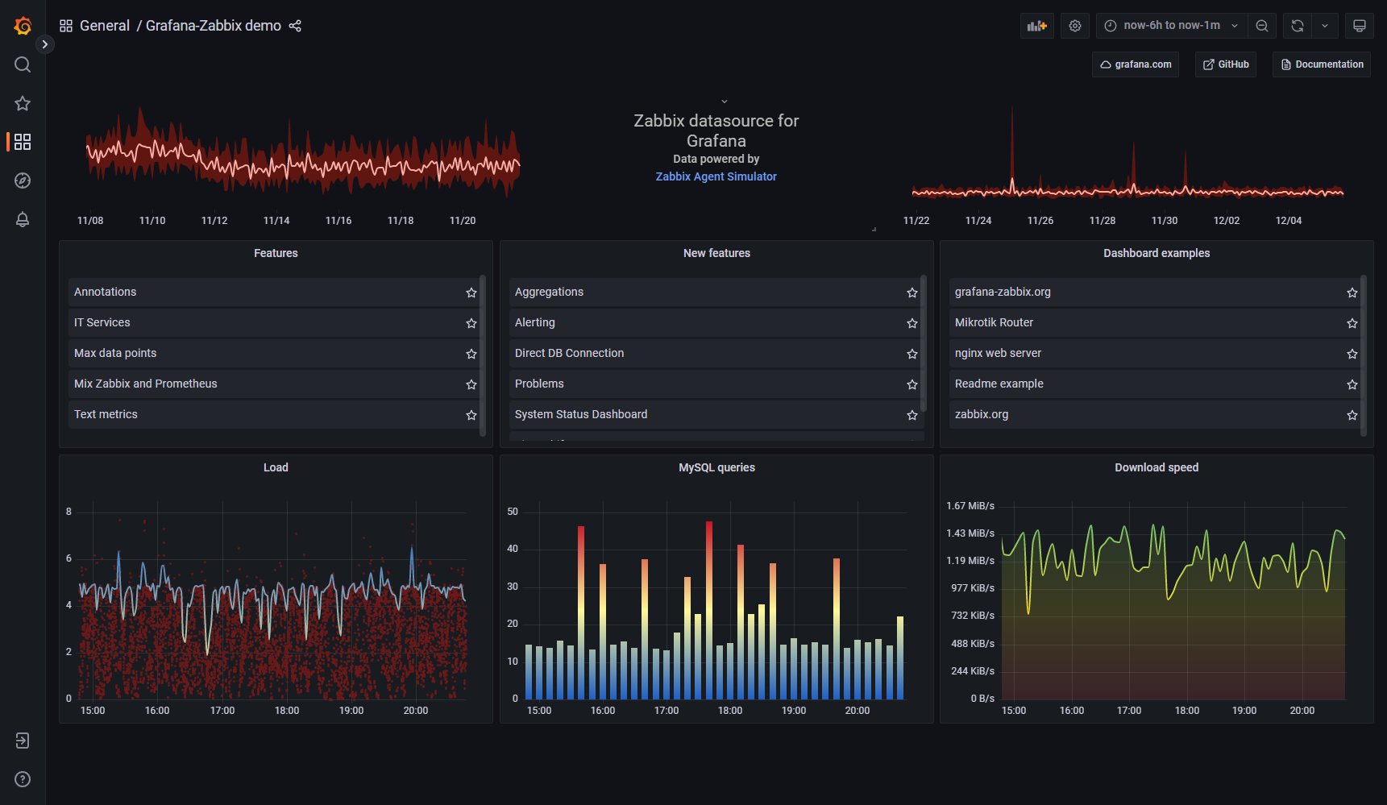This screenshot has width=1387, height=805.
Task: Open the Starred dashboards icon in sidebar
Action: click(x=23, y=103)
